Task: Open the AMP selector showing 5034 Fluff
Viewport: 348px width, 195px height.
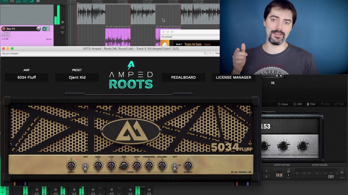Action: point(27,77)
